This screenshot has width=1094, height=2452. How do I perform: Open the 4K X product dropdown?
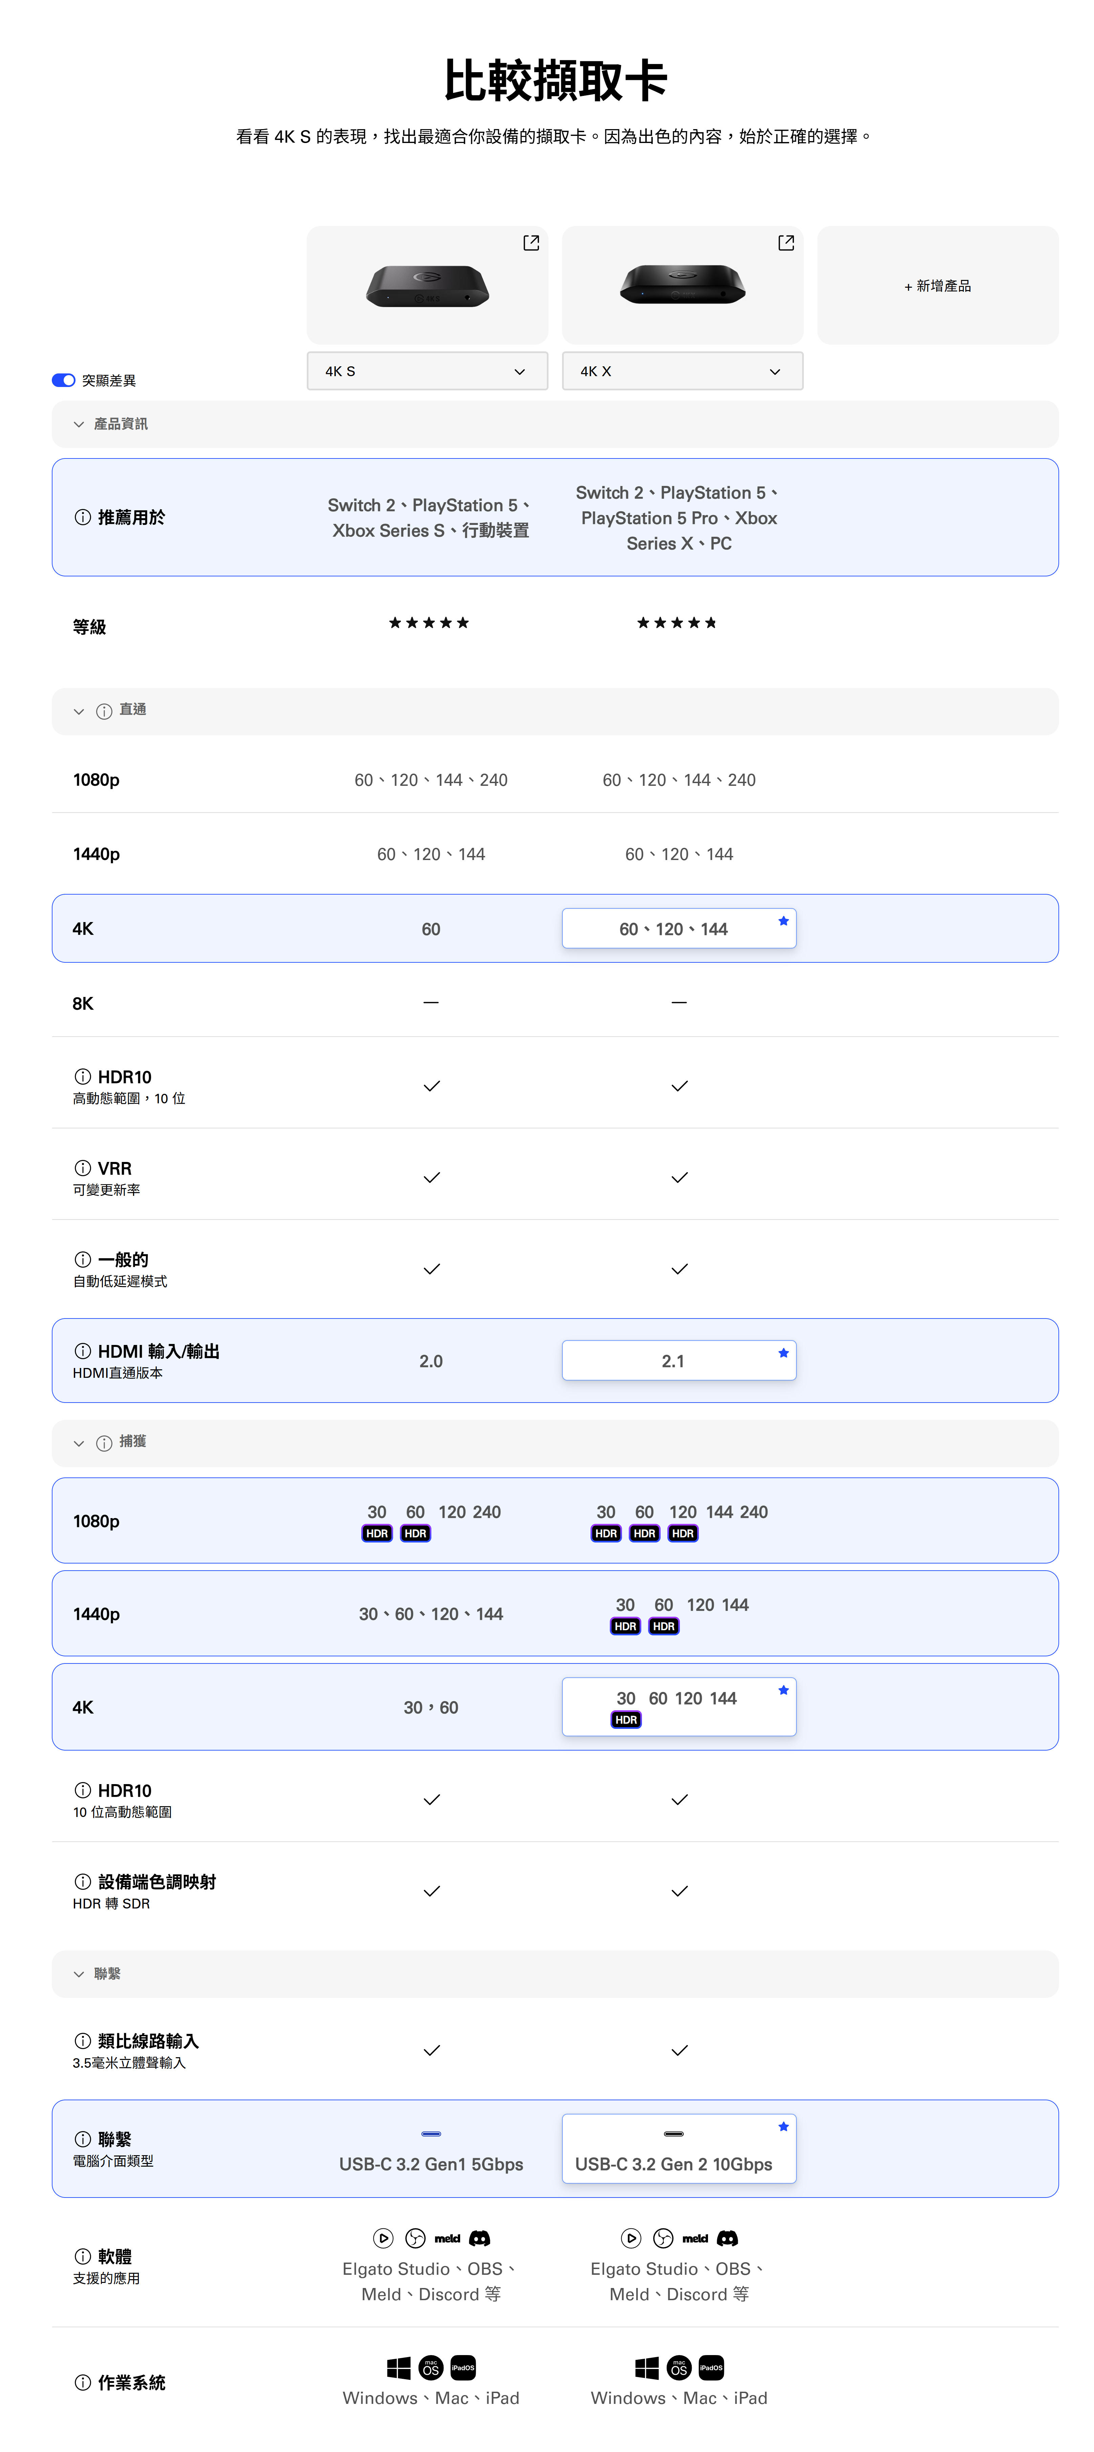[x=682, y=371]
